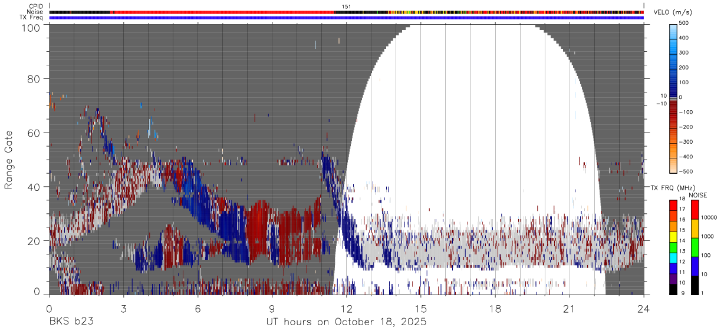724x334 pixels.
Task: Click the y-axis tick label 60
Action: point(34,133)
